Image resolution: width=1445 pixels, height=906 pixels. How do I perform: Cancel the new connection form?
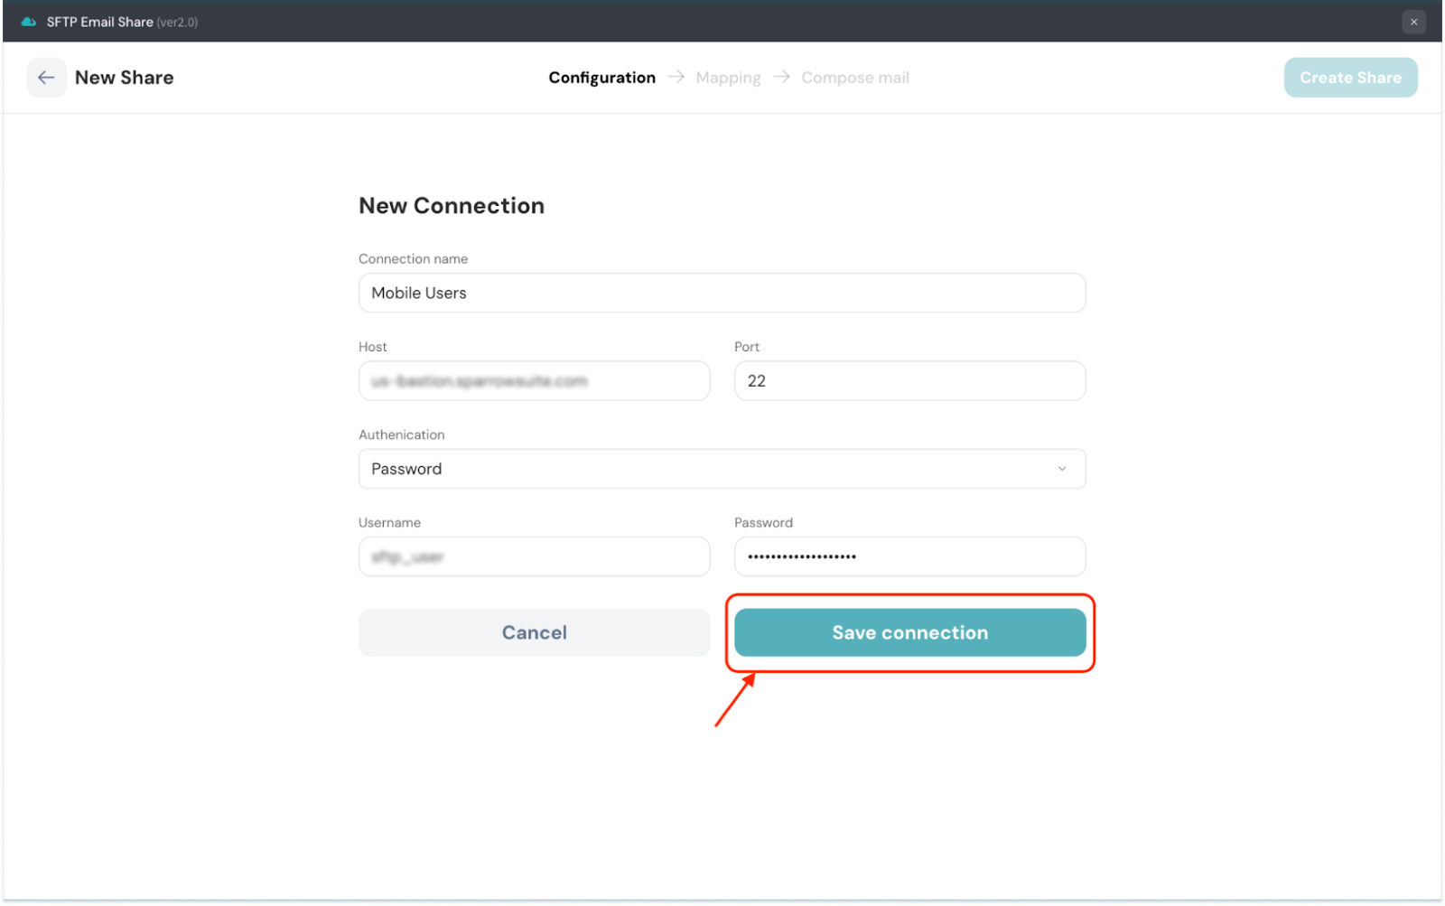pyautogui.click(x=534, y=632)
